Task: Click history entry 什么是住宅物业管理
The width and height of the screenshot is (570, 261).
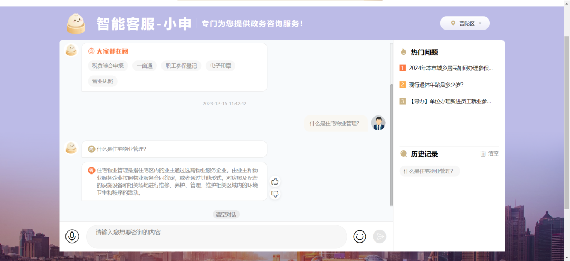Action: click(429, 171)
